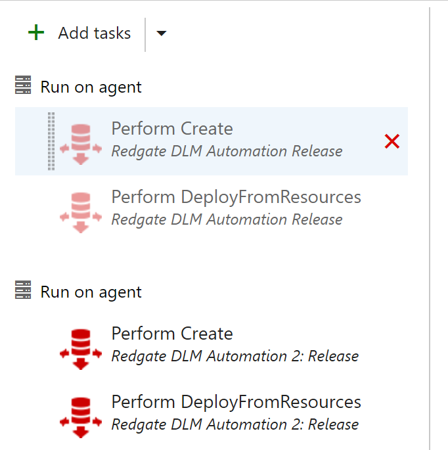Image resolution: width=448 pixels, height=450 pixels.
Task: Click Automation 2: Release subtitle under Perform Create
Action: [235, 356]
